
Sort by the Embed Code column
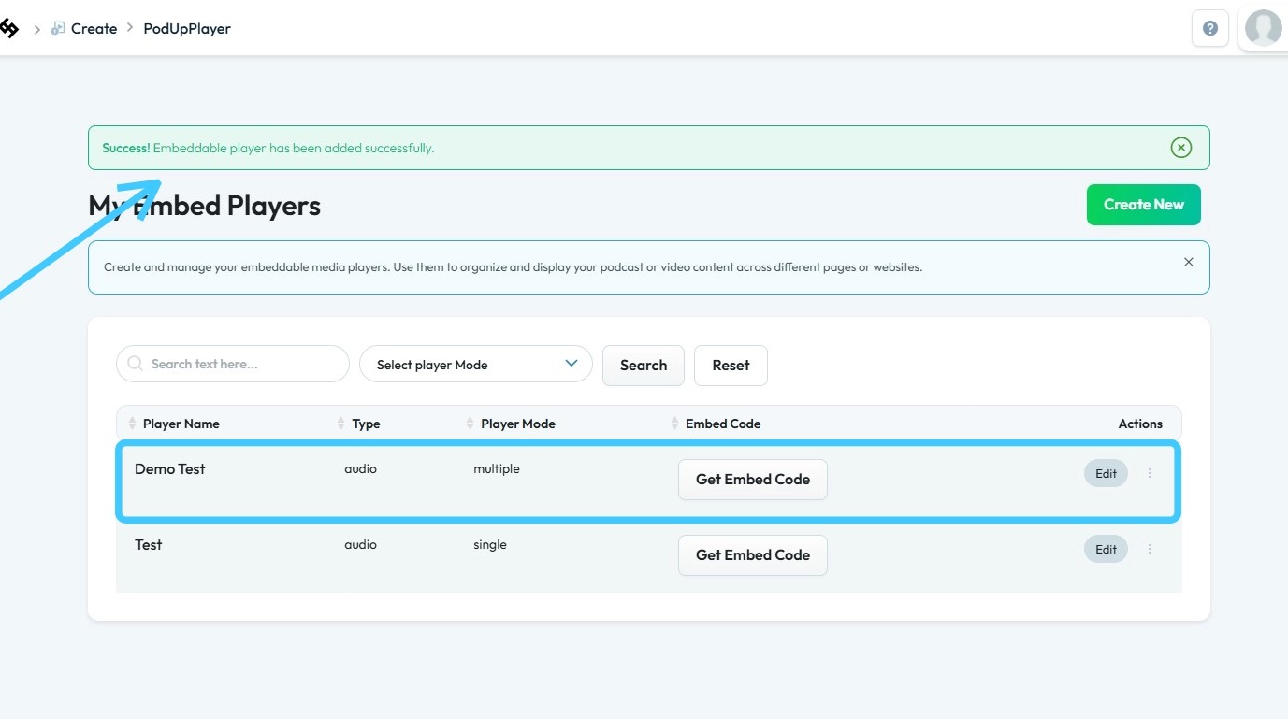(722, 424)
